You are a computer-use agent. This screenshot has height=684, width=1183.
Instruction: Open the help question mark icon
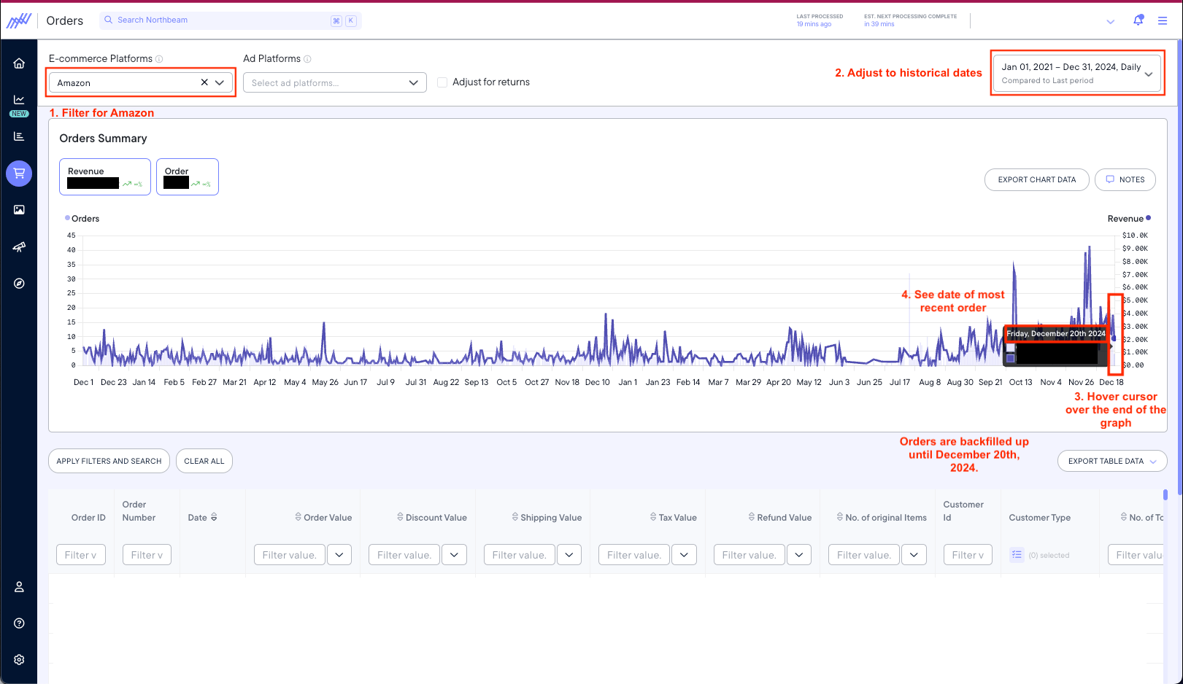(x=19, y=623)
